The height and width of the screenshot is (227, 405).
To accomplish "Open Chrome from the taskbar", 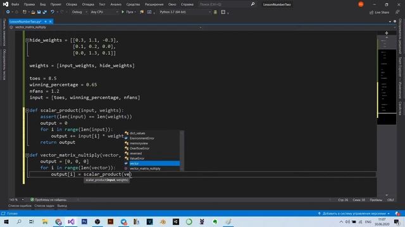I will point(58,221).
